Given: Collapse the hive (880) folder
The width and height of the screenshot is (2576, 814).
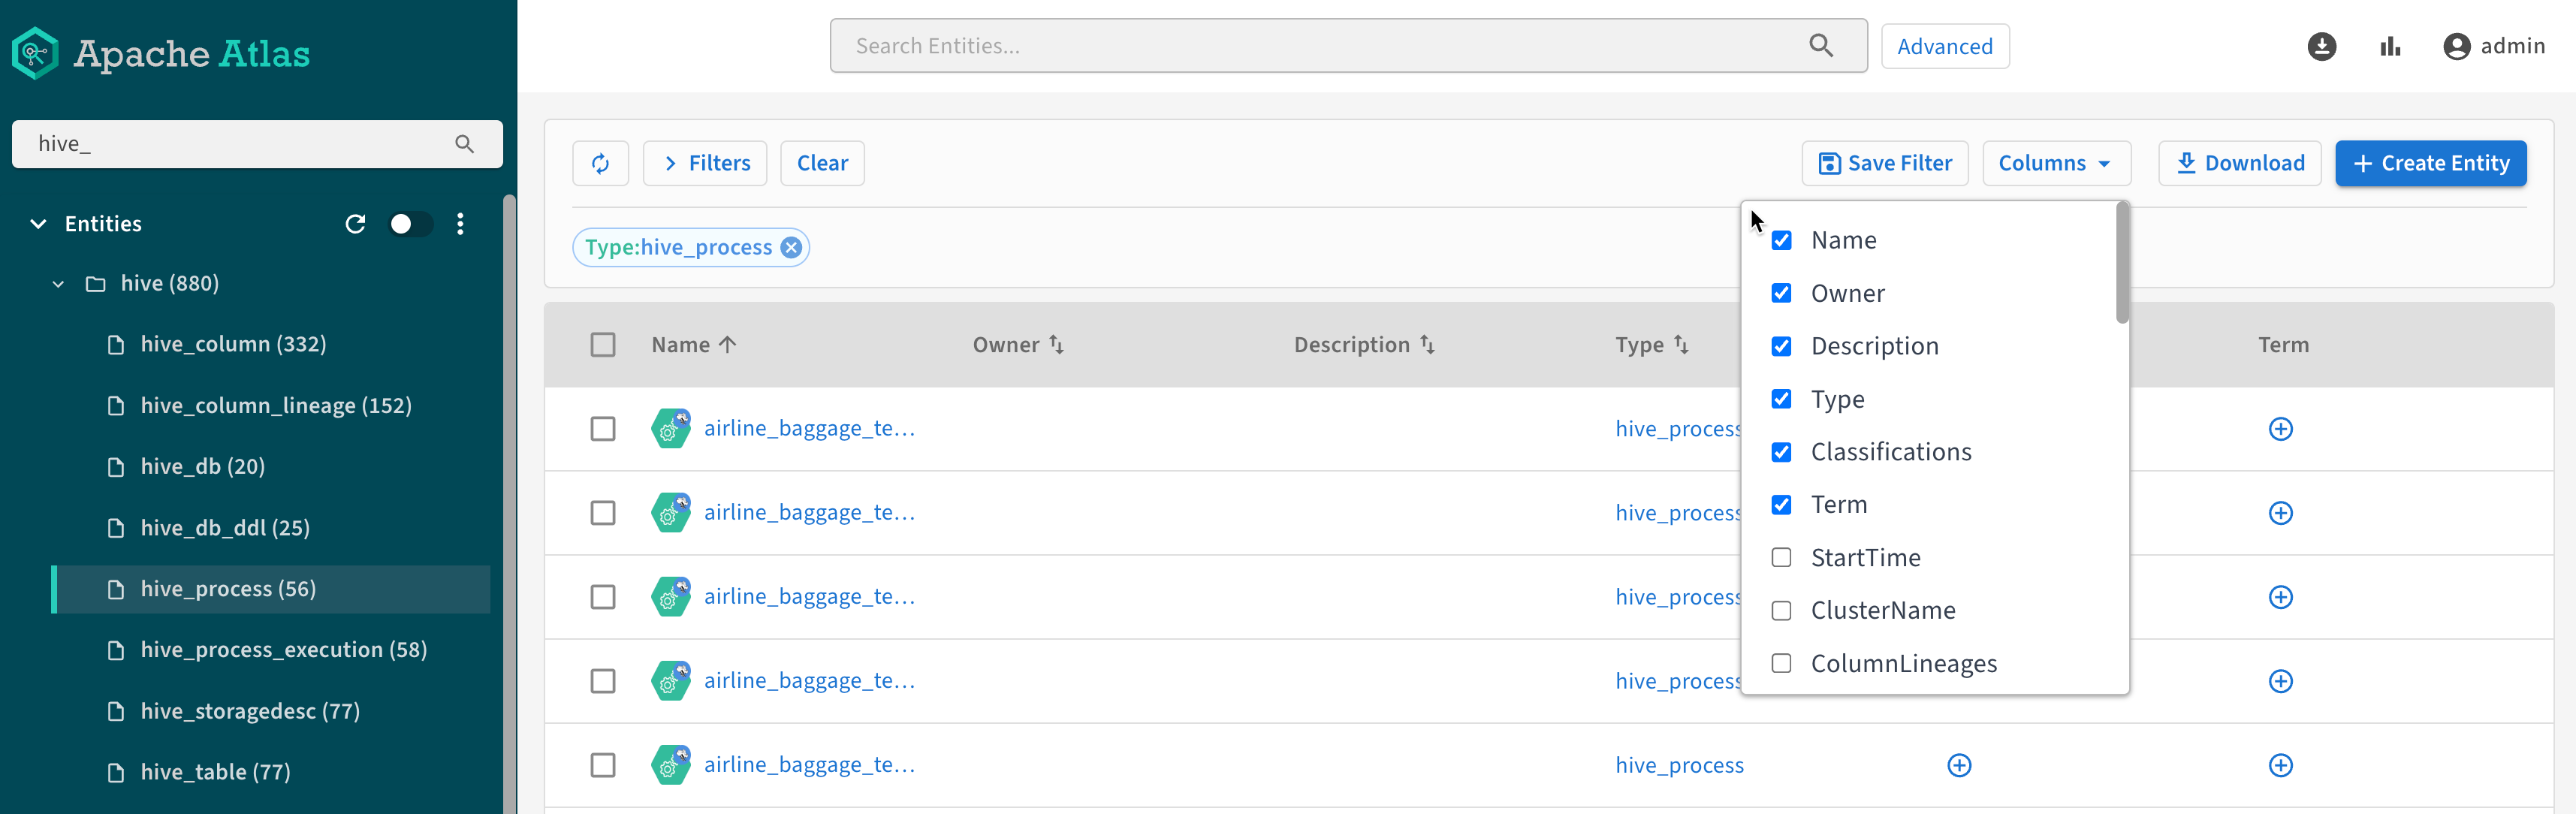Looking at the screenshot, I should (58, 284).
